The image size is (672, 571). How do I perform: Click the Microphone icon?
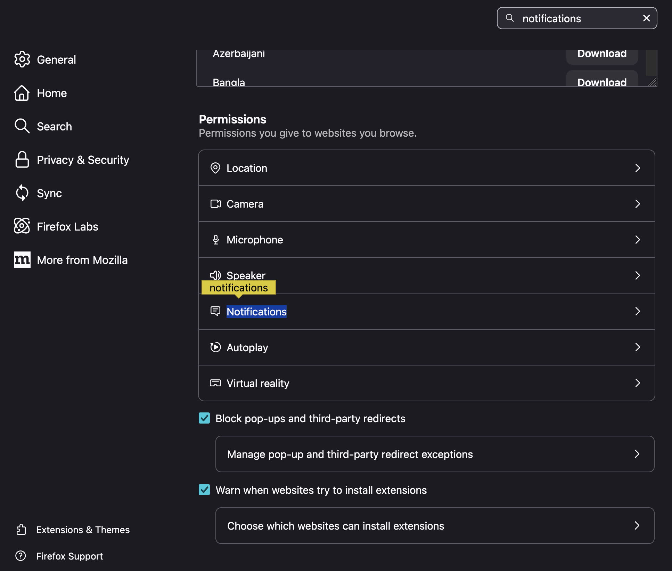pyautogui.click(x=215, y=240)
